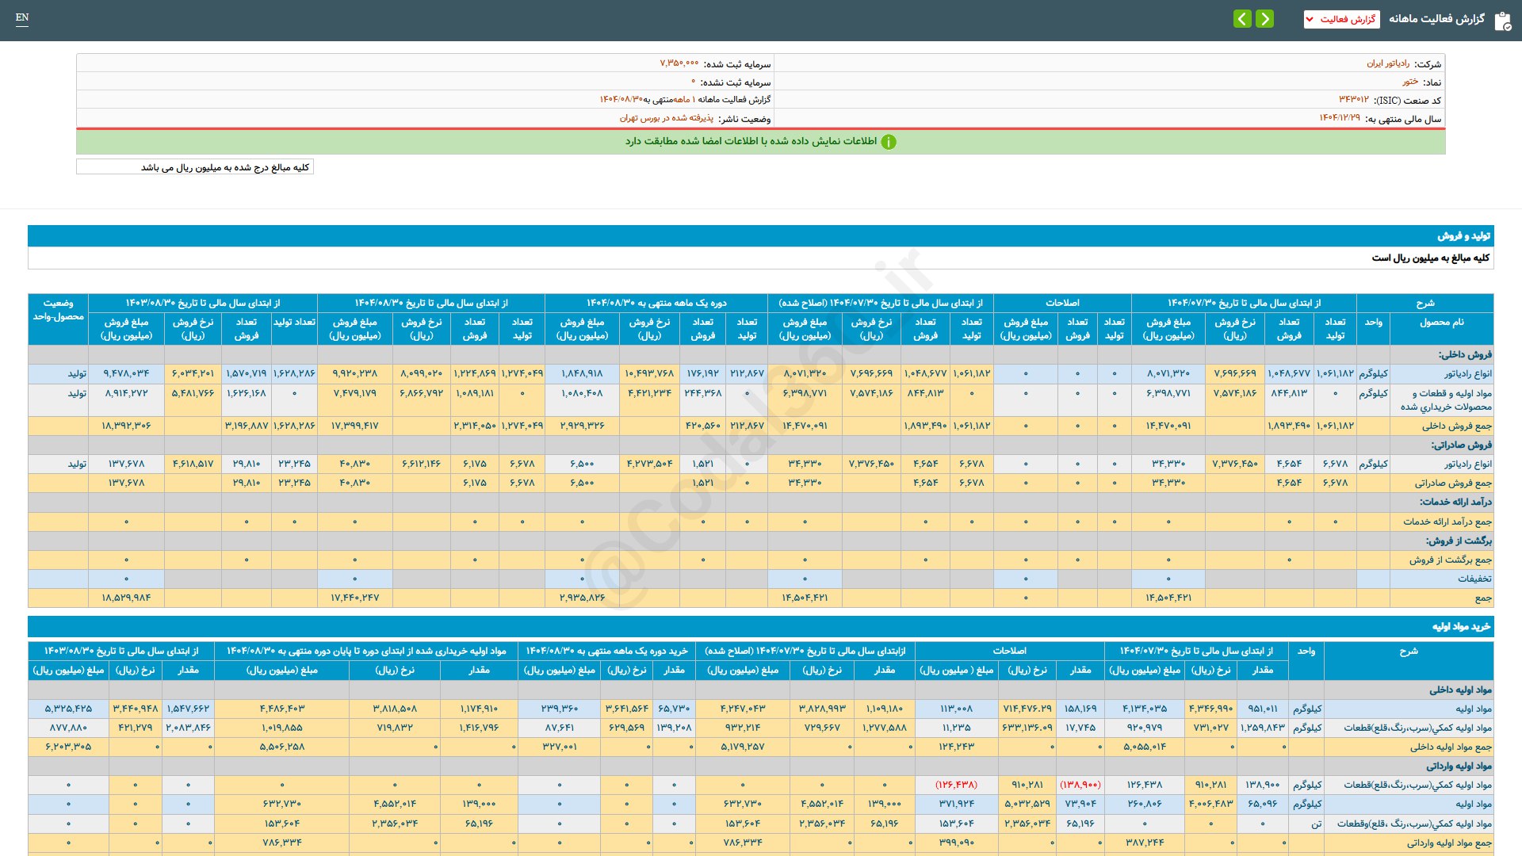Click the گزارش فعالیت ماهانه page title
Screen dimensions: 1522x856
(x=1436, y=19)
